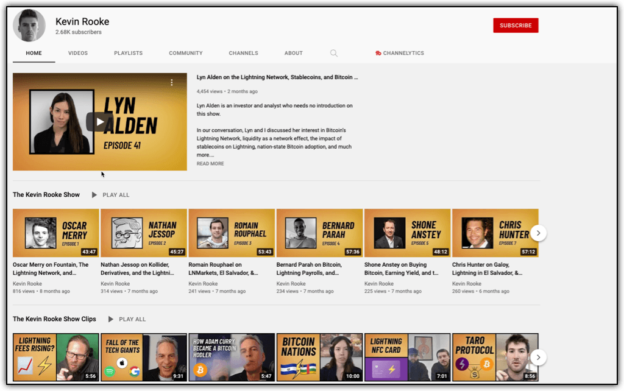Click Kevin Rooke channel name under Shone Anstey video
The width and height of the screenshot is (624, 391).
379,284
